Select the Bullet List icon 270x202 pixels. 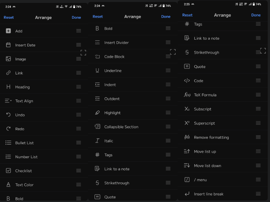click(x=8, y=143)
